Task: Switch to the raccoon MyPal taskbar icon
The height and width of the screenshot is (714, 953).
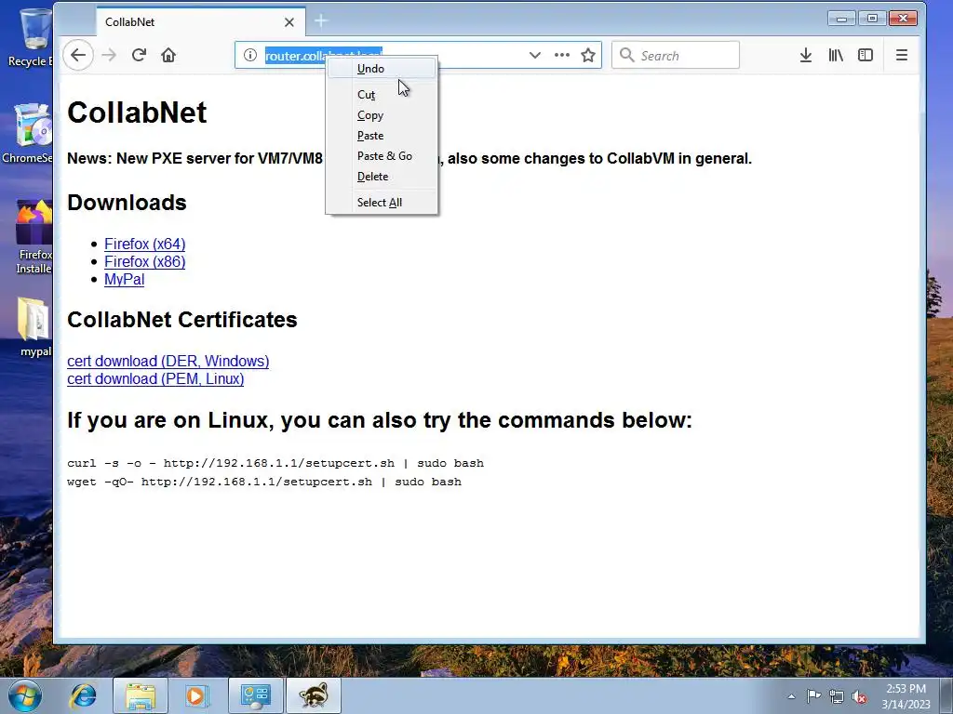Action: (313, 695)
